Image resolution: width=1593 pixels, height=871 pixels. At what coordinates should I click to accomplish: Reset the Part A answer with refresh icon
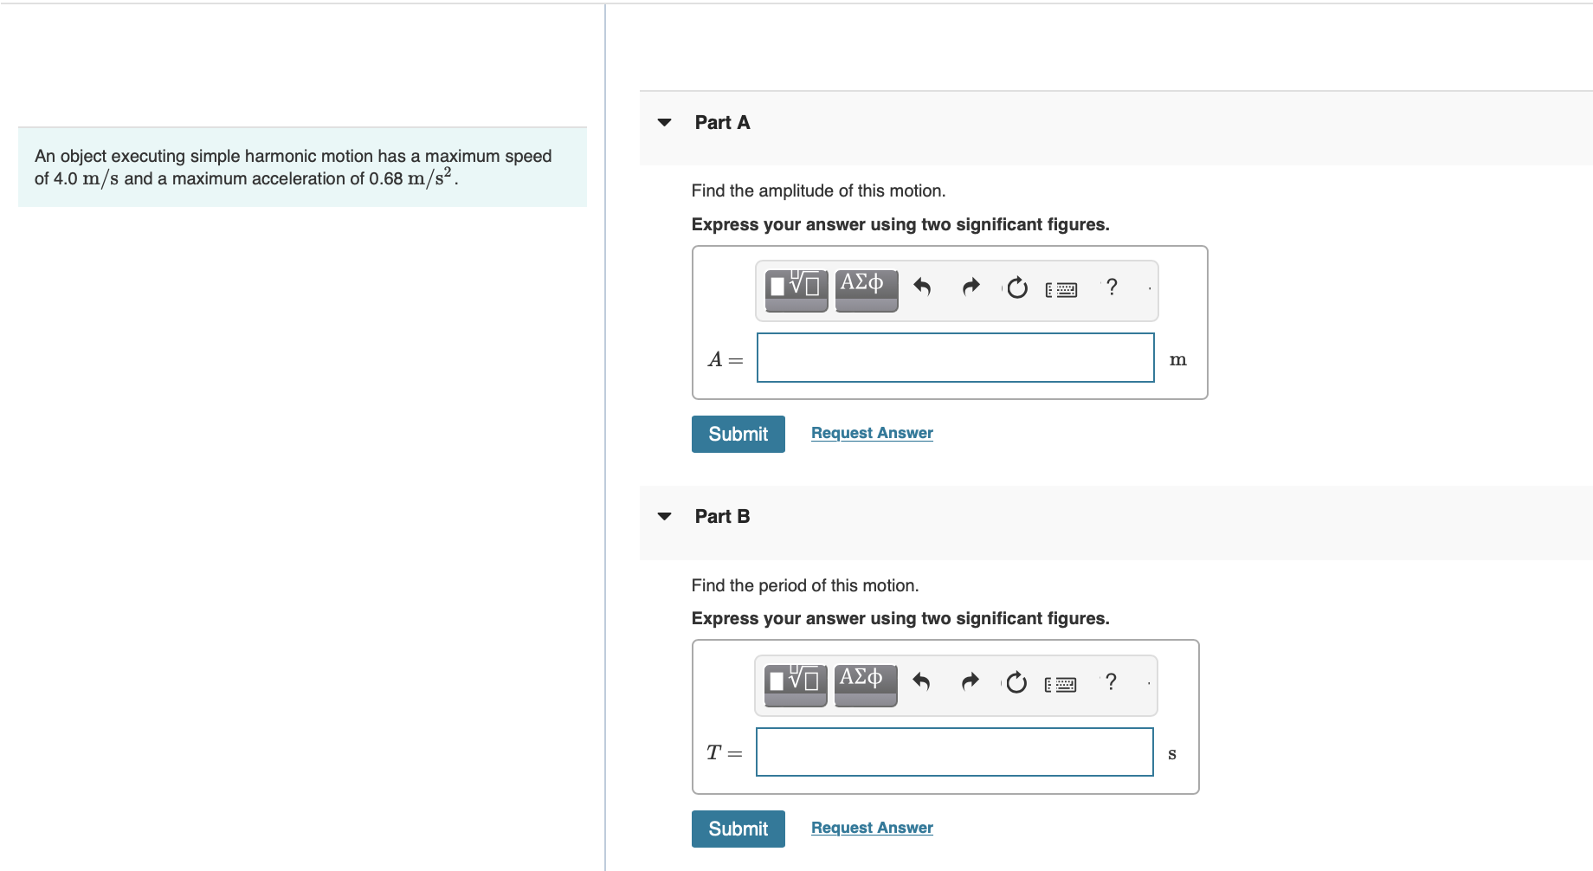coord(1017,287)
